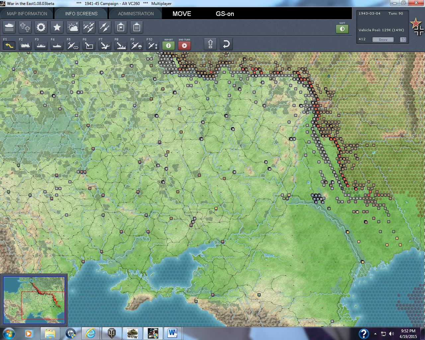Click the star victory icon
Viewport: 425px width, 340px height.
coord(57,27)
